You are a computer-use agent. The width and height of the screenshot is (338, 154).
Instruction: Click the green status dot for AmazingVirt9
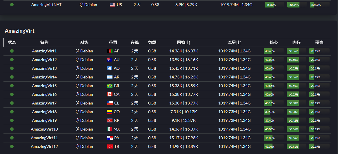pos(12,120)
